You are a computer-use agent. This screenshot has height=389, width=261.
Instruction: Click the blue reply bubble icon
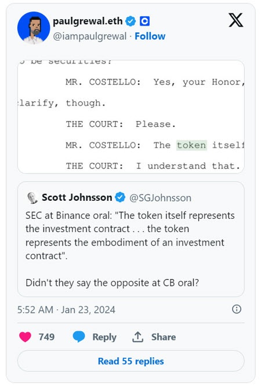click(79, 337)
